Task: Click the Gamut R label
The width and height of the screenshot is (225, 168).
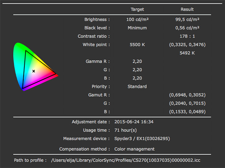Action: tap(99, 95)
